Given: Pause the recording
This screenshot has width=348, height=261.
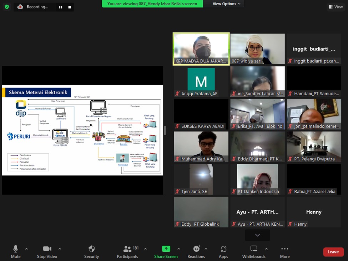Looking at the screenshot, I should [61, 7].
